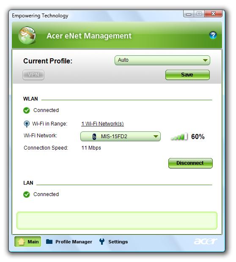
Task: Click the Acer eNet globe logo
Action: [27, 35]
